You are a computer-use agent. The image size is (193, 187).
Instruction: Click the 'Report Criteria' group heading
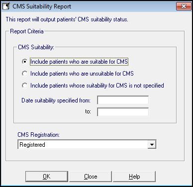coord(27,31)
